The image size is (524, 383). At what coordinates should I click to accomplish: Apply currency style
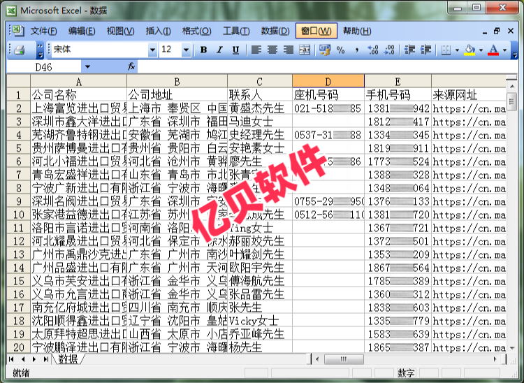click(324, 50)
